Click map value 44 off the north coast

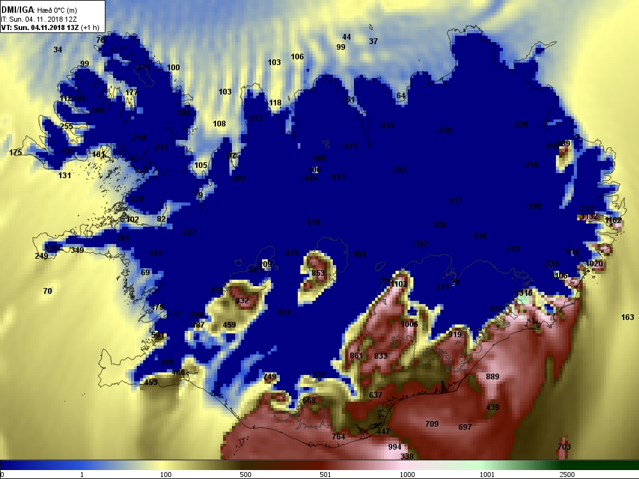[x=346, y=37]
